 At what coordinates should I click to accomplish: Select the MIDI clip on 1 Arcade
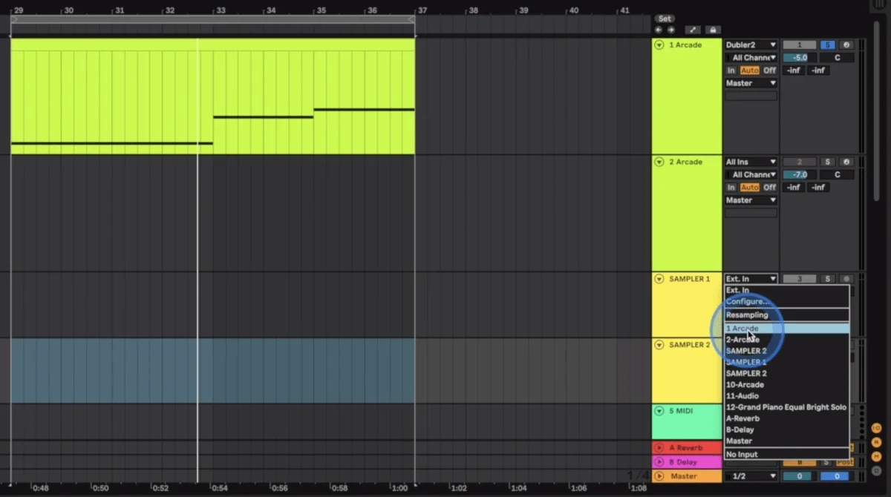click(212, 96)
